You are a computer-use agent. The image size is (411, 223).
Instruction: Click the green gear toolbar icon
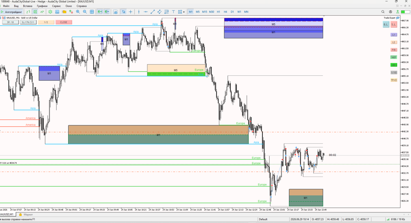[50, 12]
